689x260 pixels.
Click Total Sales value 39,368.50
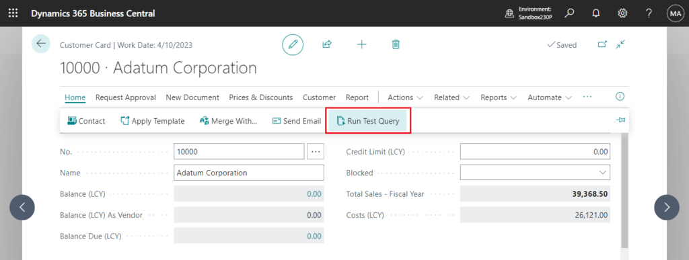(590, 193)
